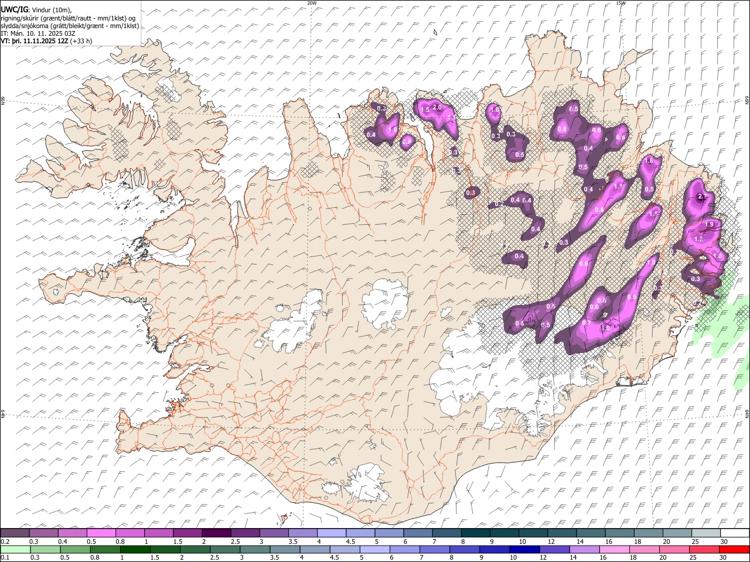Select the snow legend swatch starting at 3.5

coord(302,533)
